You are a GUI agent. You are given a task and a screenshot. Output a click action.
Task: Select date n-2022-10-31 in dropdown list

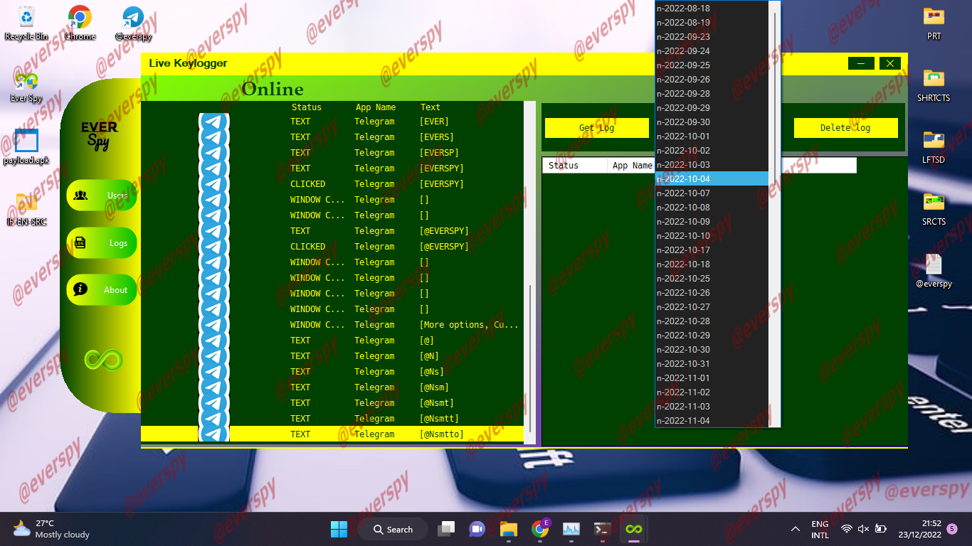(x=712, y=364)
